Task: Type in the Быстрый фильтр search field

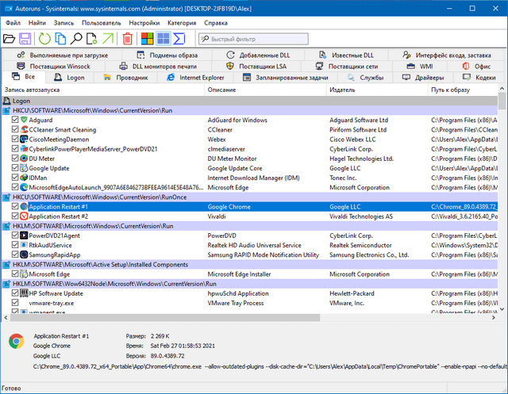Action: 256,39
